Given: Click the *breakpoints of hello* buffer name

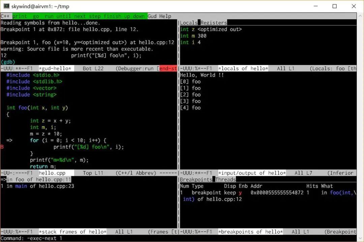Looking at the screenshot, I should (250, 232).
